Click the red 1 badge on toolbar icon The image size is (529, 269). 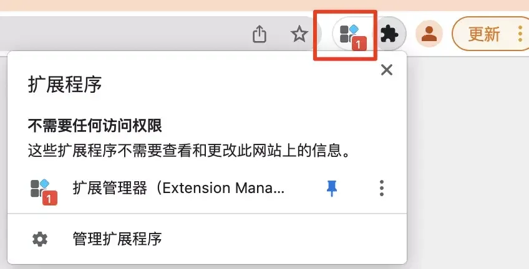click(359, 44)
